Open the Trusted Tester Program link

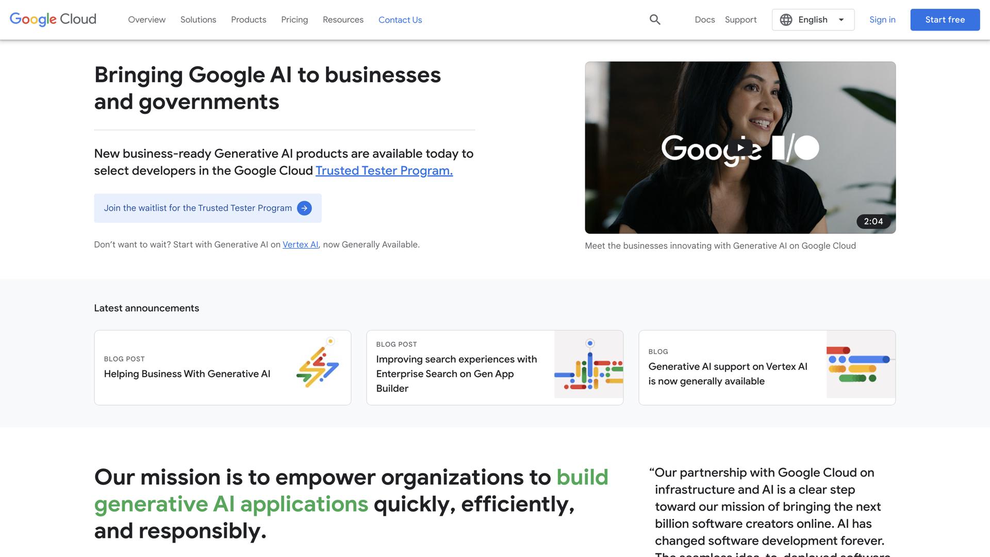[384, 170]
